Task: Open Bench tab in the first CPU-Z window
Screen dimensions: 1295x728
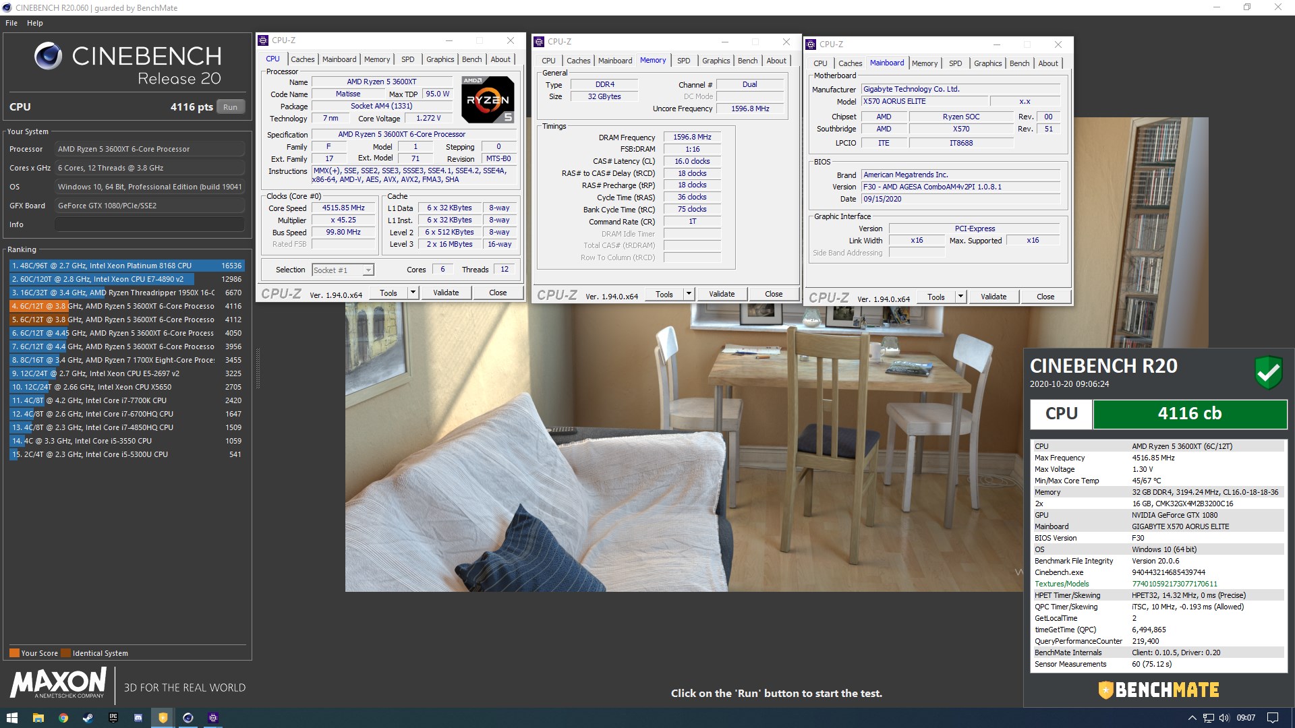Action: click(x=472, y=59)
